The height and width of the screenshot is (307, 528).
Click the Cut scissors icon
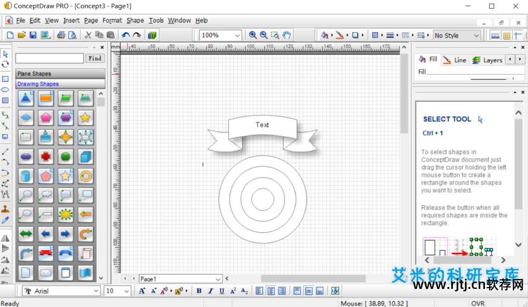click(88, 35)
